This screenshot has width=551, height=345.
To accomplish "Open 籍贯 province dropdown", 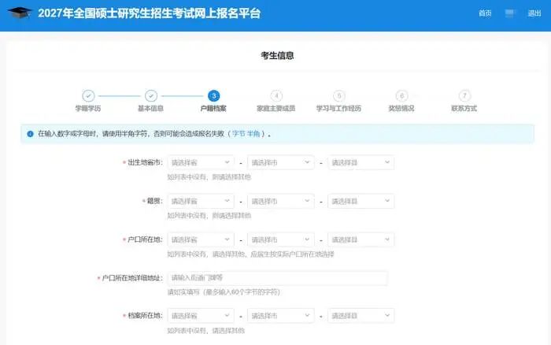I will click(201, 201).
